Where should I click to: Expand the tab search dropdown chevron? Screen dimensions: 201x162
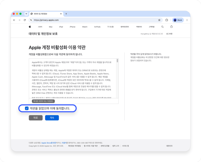[x=26, y=14]
